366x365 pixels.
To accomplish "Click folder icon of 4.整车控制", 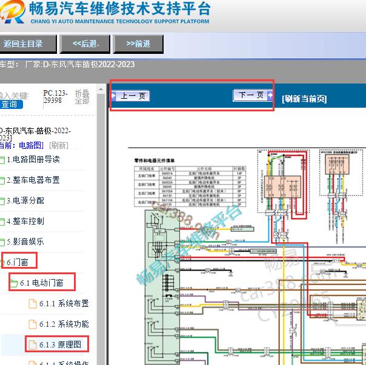I will coord(2,222).
